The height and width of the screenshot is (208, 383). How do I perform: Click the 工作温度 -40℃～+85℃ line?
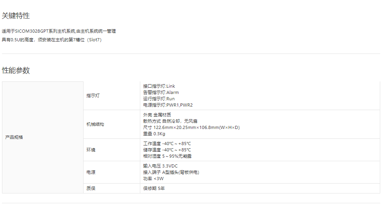point(167,144)
